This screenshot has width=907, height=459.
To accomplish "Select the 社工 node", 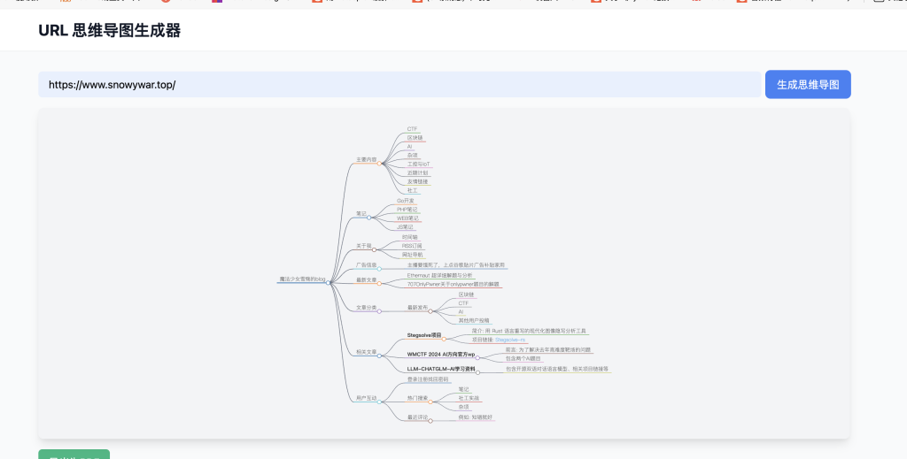I will pos(412,190).
